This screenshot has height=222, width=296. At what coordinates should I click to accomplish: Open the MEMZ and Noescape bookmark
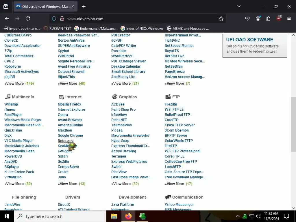click(188, 29)
